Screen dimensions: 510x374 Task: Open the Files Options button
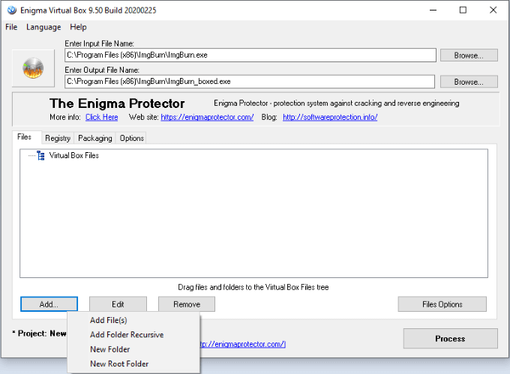point(442,304)
